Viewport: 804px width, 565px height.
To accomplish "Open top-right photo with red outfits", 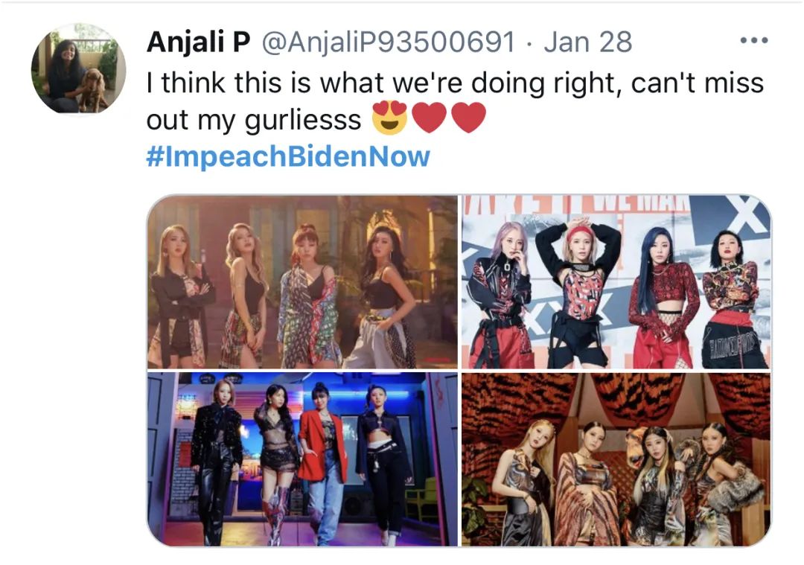I will pos(616,281).
